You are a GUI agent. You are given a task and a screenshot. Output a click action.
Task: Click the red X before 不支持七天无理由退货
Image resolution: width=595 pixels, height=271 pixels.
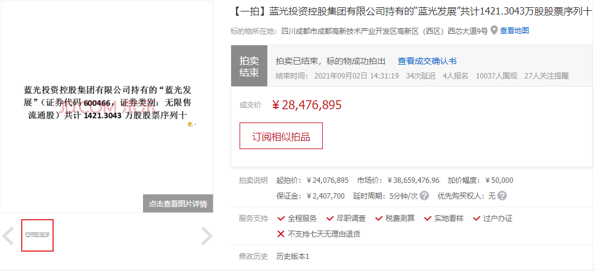click(x=281, y=234)
